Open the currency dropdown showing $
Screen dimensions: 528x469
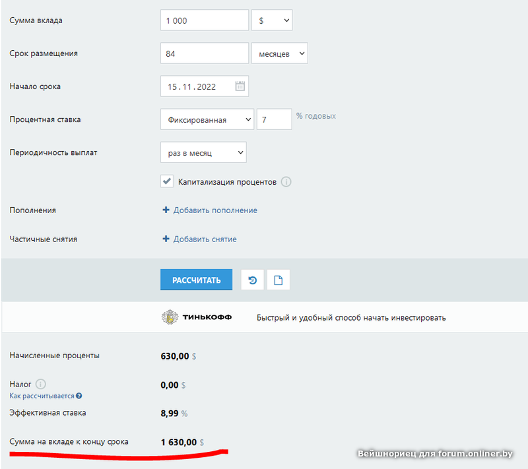point(272,20)
